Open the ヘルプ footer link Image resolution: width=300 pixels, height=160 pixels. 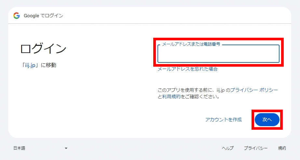point(227,148)
